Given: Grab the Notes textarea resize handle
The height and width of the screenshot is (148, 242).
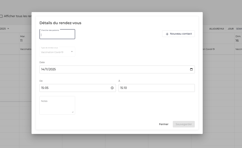Looking at the screenshot, I should 73,112.
